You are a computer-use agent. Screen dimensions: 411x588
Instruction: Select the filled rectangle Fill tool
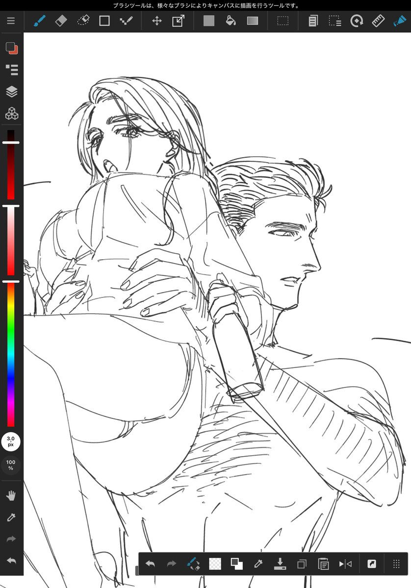209,21
